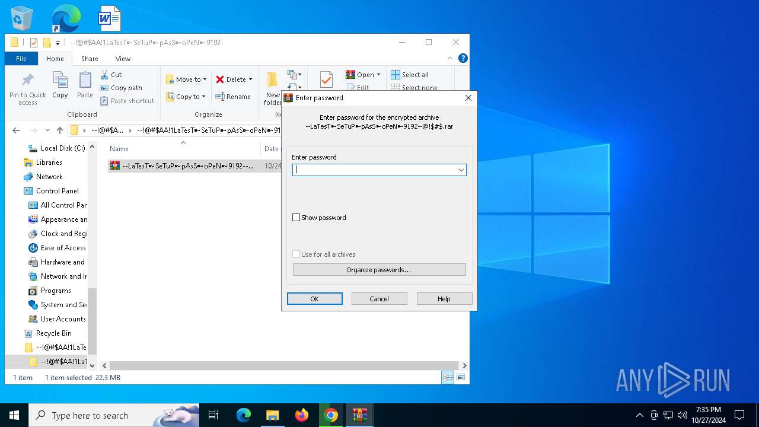Viewport: 759px width, 427px height.
Task: Open the volume control in system tray
Action: (683, 415)
